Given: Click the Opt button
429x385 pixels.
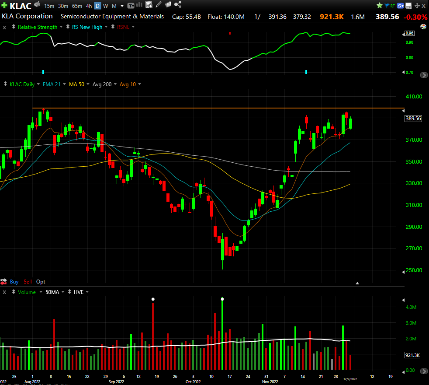Looking at the screenshot, I should pyautogui.click(x=41, y=282).
